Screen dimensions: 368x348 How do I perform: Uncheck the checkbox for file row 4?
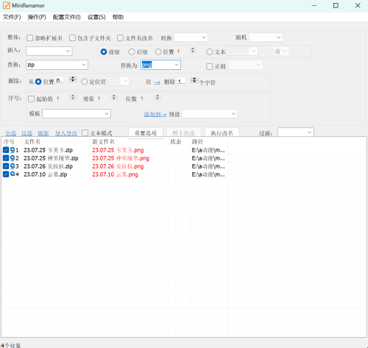pos(6,174)
